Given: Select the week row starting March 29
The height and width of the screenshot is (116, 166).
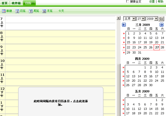Looking at the screenshot, I should [124, 53].
